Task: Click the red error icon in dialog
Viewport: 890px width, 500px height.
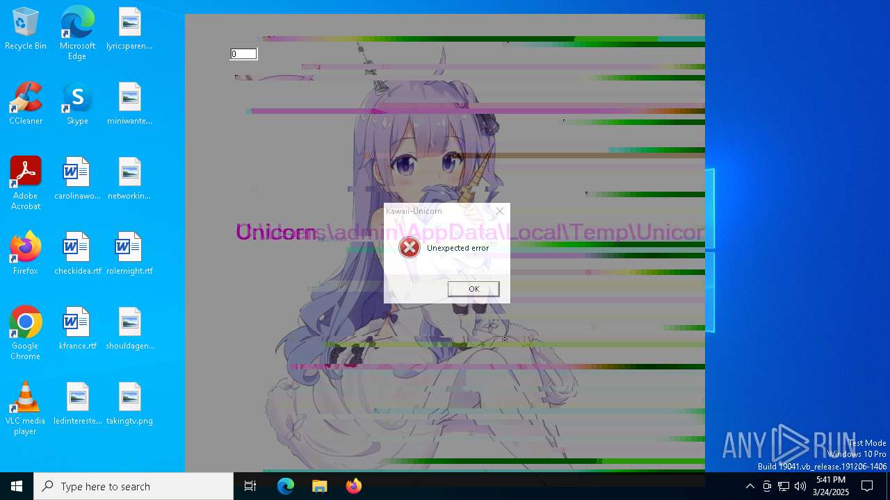Action: [x=410, y=247]
